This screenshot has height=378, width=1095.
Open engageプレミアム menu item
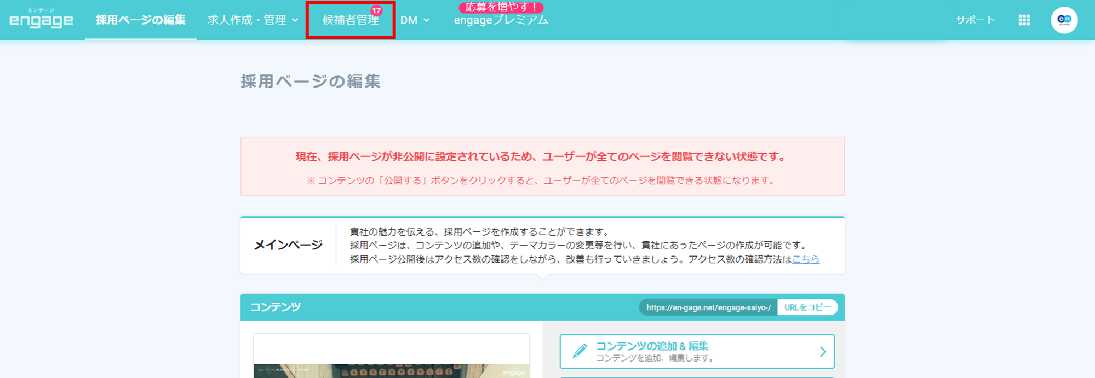pos(501,20)
